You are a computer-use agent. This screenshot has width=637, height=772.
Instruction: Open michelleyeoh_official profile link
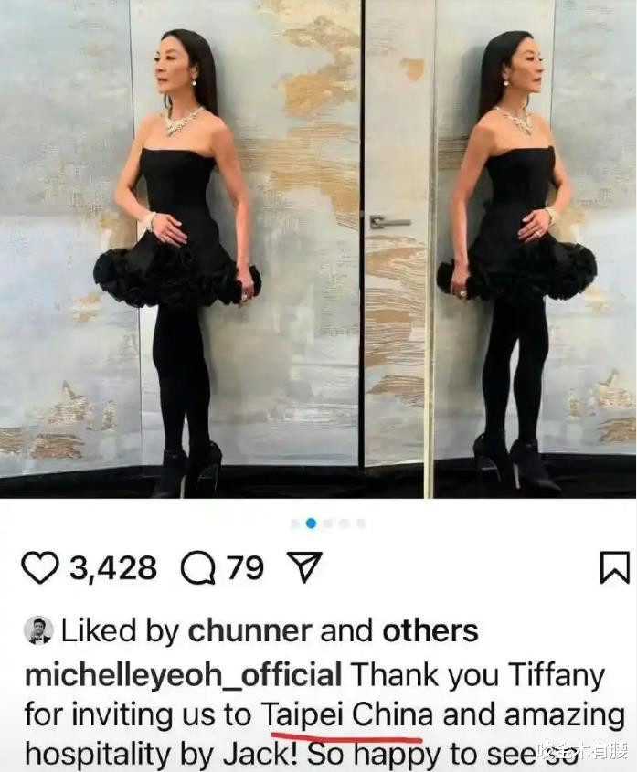[x=184, y=674]
